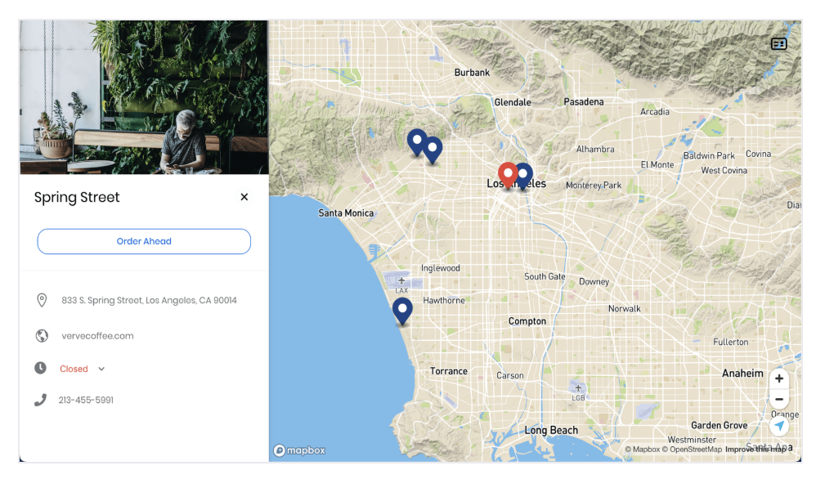The image size is (816, 479).
Task: Open the vervecoffee.com website link
Action: click(x=97, y=336)
